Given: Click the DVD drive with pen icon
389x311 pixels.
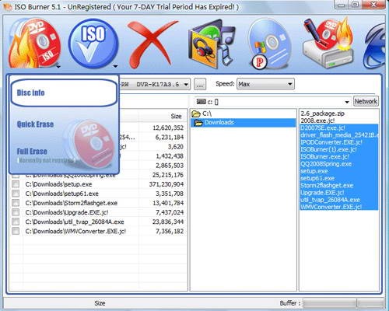Looking at the screenshot, I should [x=328, y=43].
